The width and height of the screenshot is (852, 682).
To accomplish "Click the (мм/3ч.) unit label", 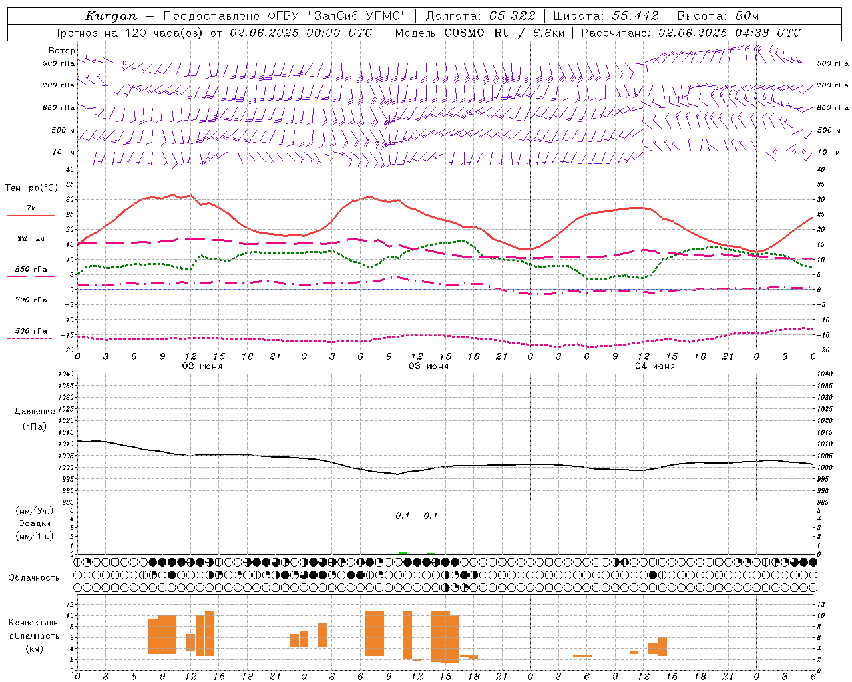I will tap(35, 511).
